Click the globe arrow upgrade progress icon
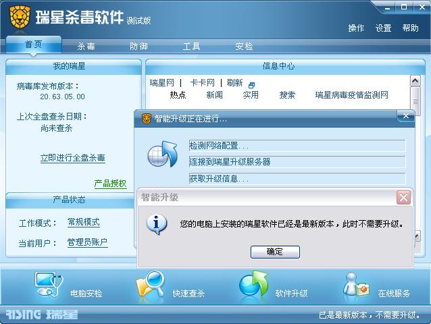 coord(162,154)
